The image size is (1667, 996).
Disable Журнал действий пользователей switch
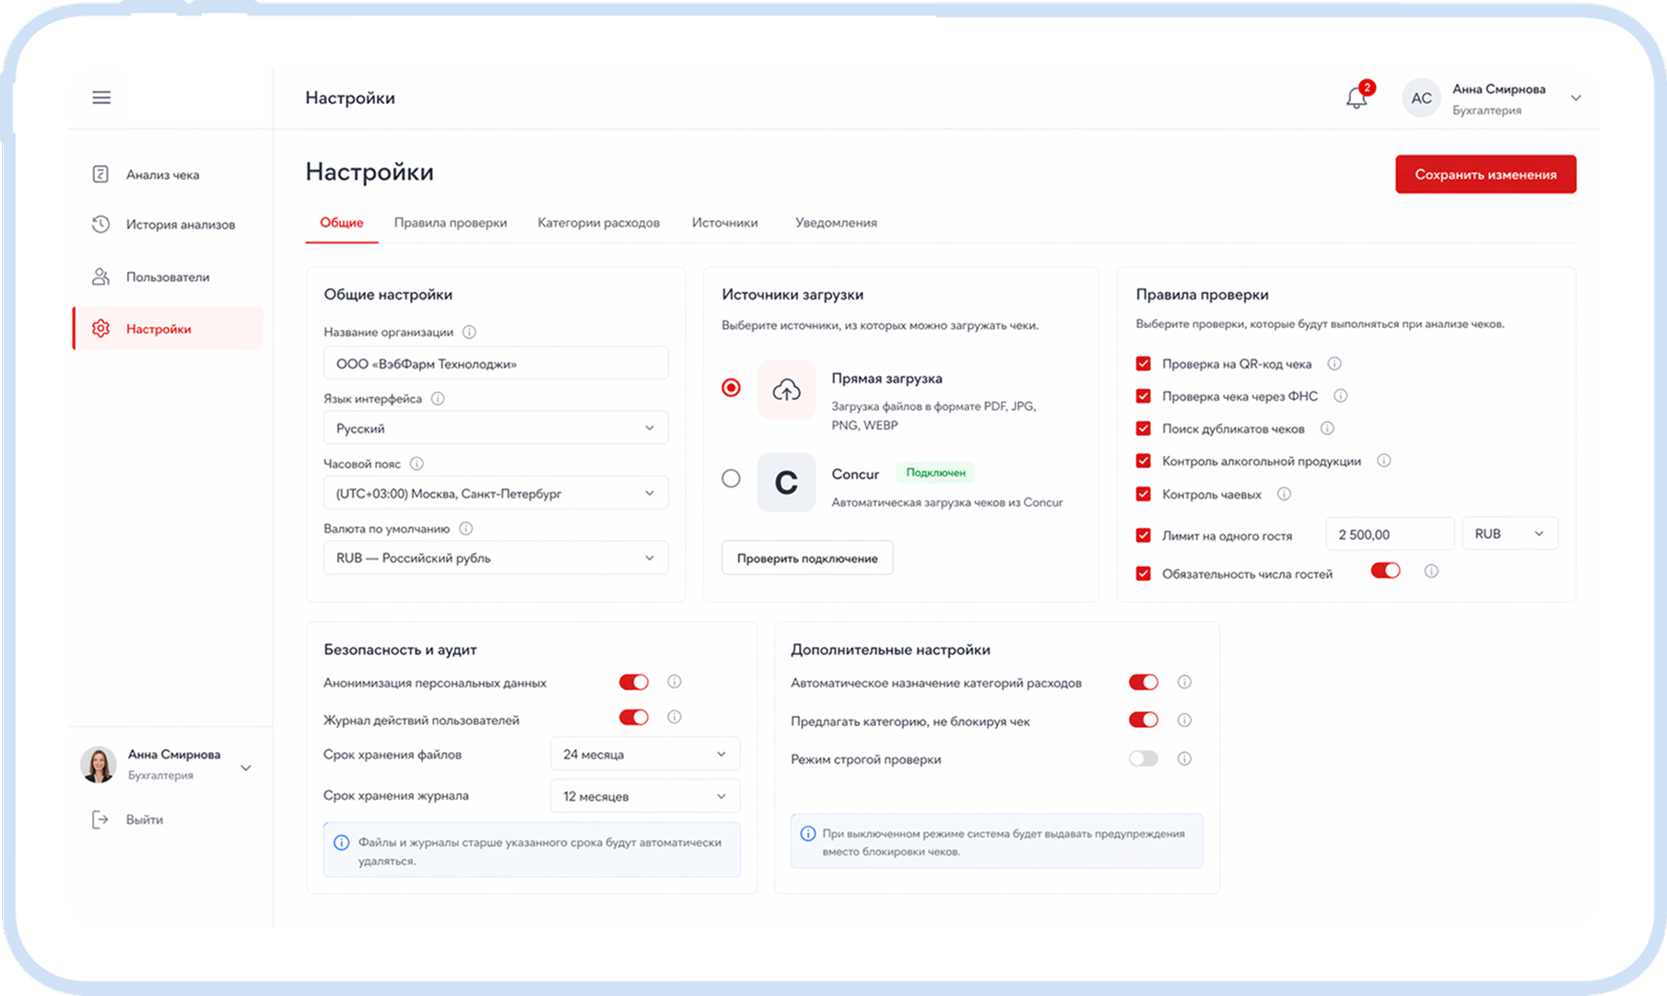pos(634,717)
